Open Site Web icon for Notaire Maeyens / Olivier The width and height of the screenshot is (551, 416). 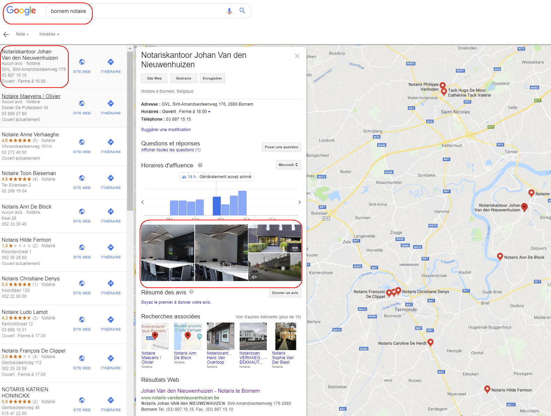(82, 103)
